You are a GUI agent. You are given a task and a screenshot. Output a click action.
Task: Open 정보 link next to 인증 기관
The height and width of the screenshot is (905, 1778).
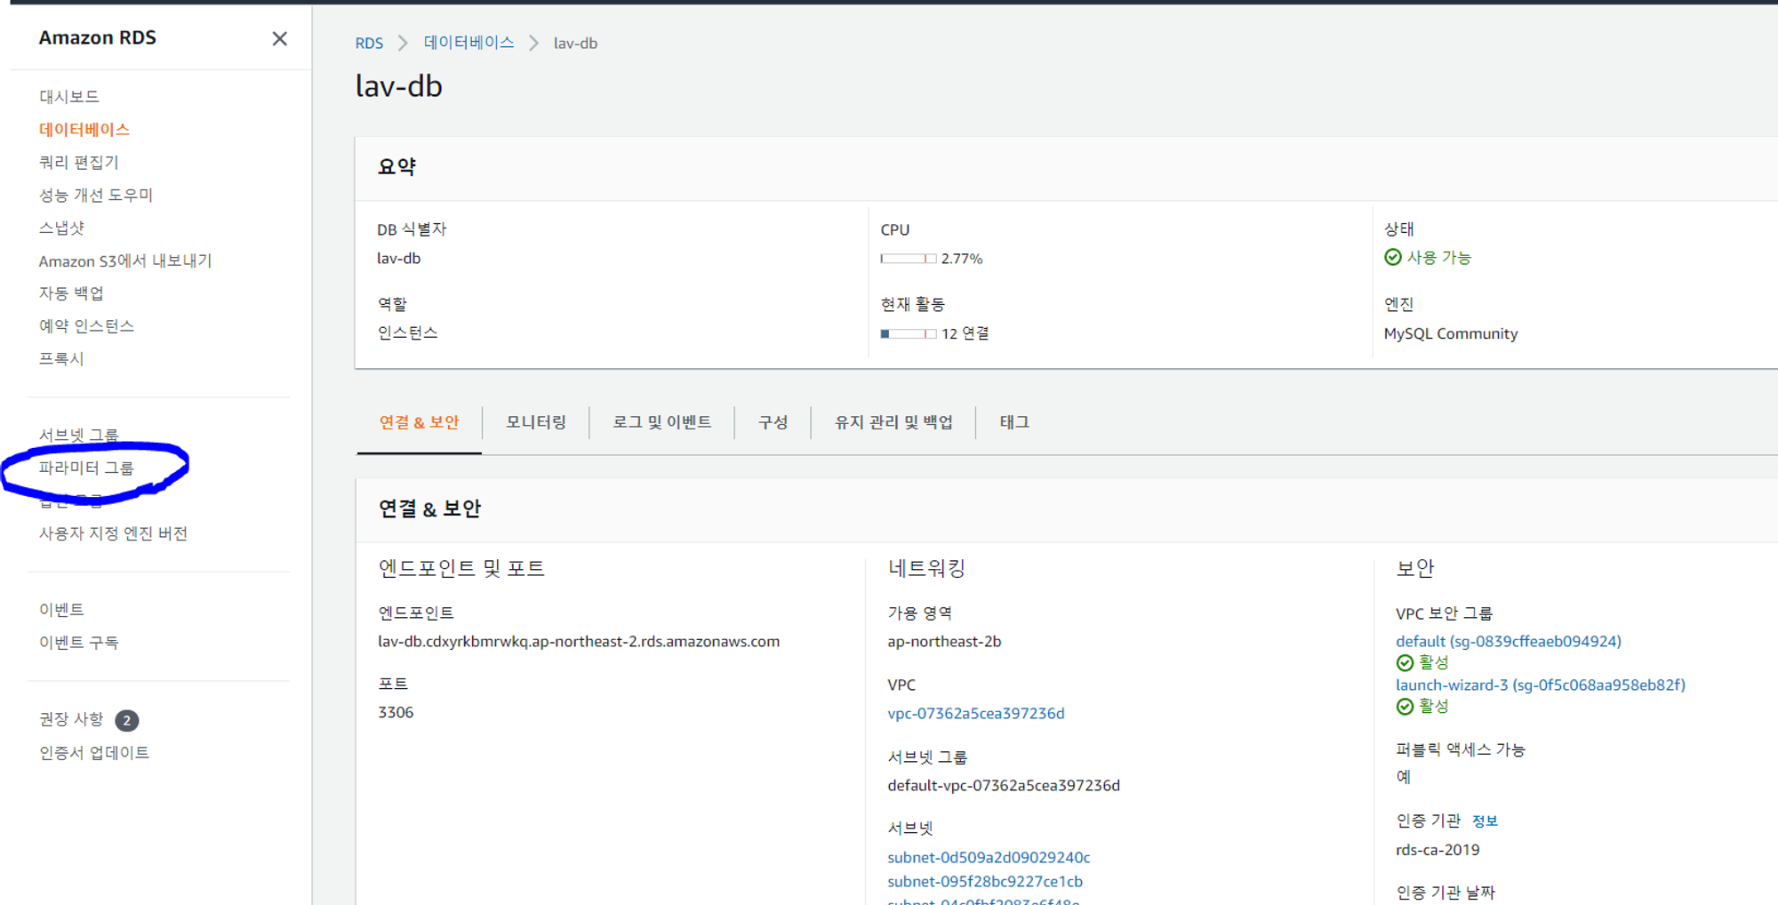1485,821
